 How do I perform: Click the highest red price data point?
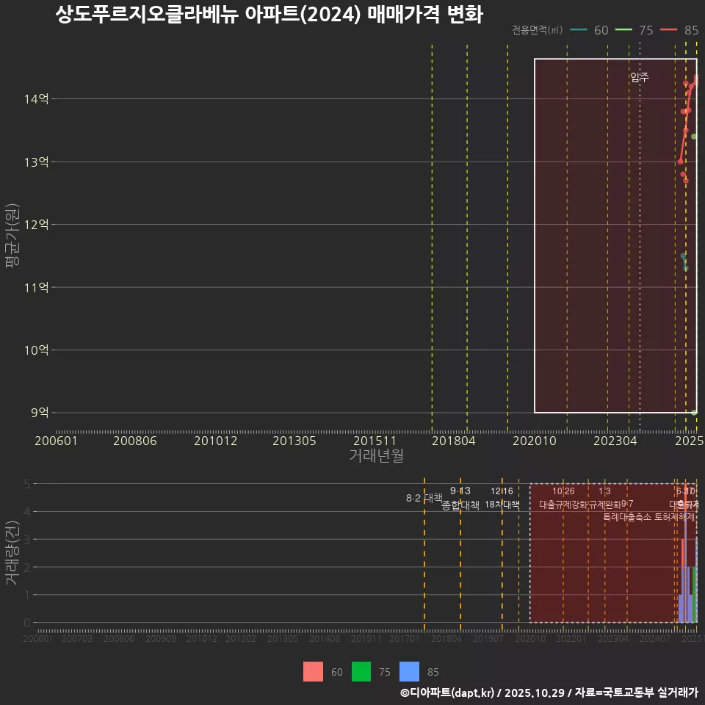[694, 77]
